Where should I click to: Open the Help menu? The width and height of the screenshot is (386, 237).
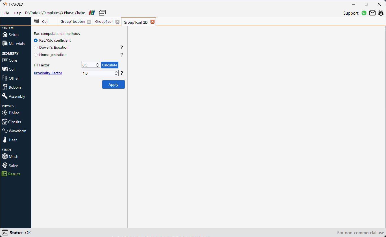[18, 13]
